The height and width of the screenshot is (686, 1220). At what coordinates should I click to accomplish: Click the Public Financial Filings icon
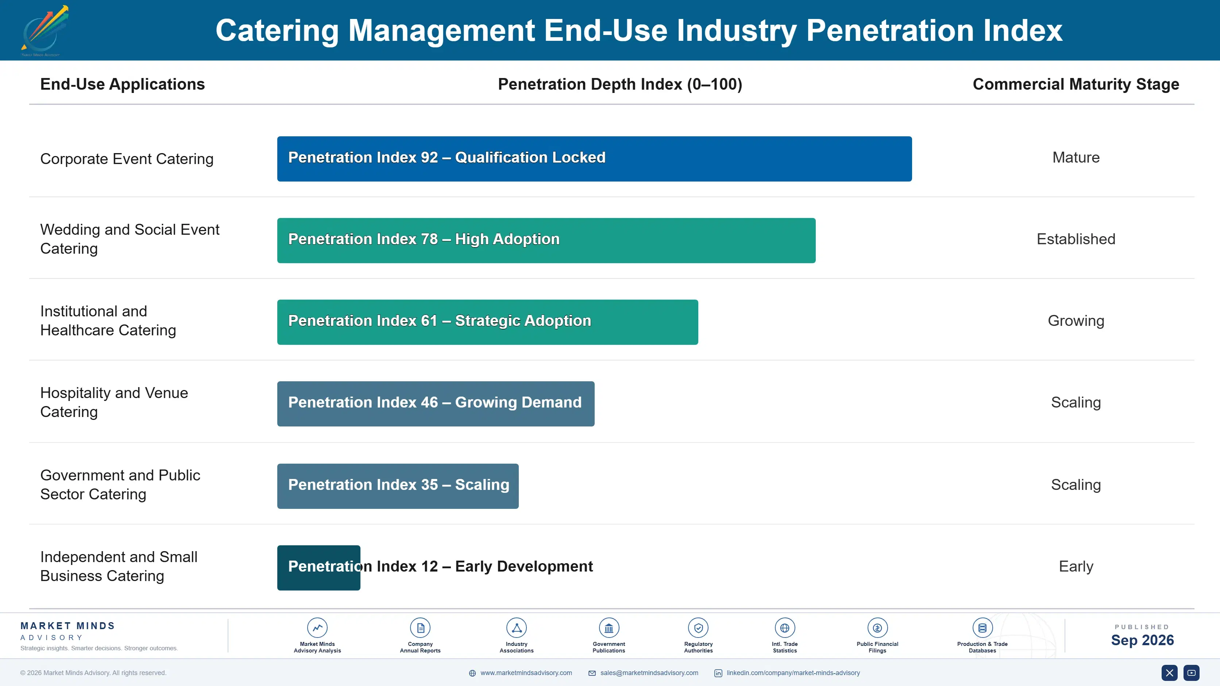coord(877,628)
